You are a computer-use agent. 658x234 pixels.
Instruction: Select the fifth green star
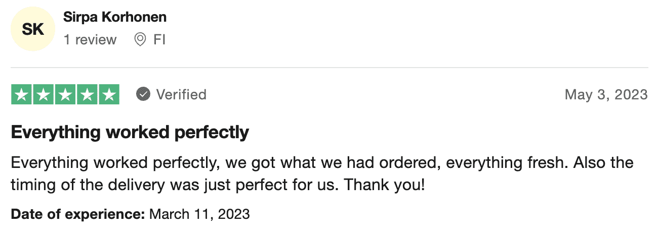coord(108,94)
